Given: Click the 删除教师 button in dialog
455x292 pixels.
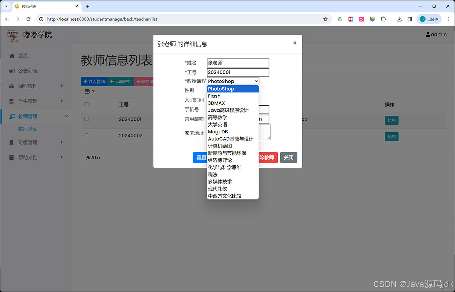Looking at the screenshot, I should tap(268, 157).
